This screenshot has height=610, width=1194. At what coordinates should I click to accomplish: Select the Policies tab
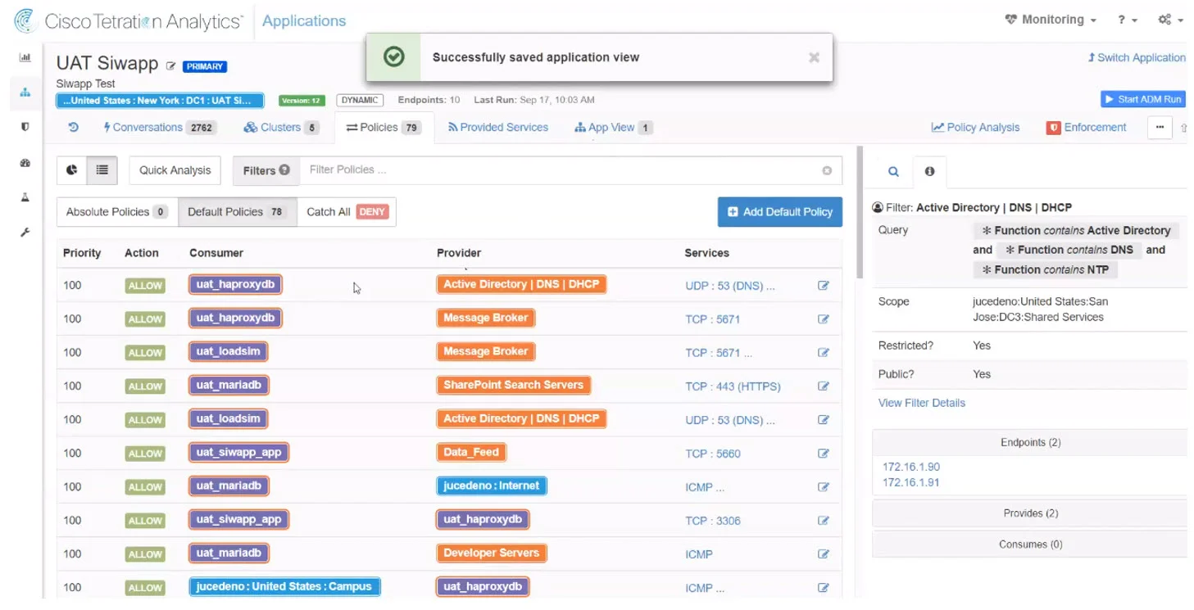tap(384, 128)
